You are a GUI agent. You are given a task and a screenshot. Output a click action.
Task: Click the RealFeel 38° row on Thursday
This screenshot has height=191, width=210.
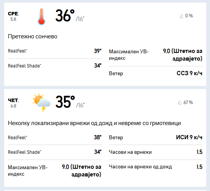pos(55,137)
